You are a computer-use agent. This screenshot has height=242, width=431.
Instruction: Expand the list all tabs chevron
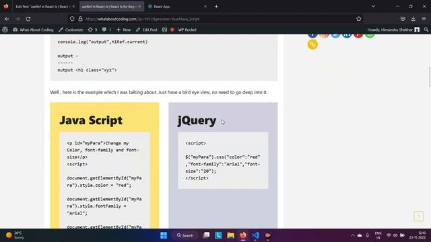[x=373, y=6]
